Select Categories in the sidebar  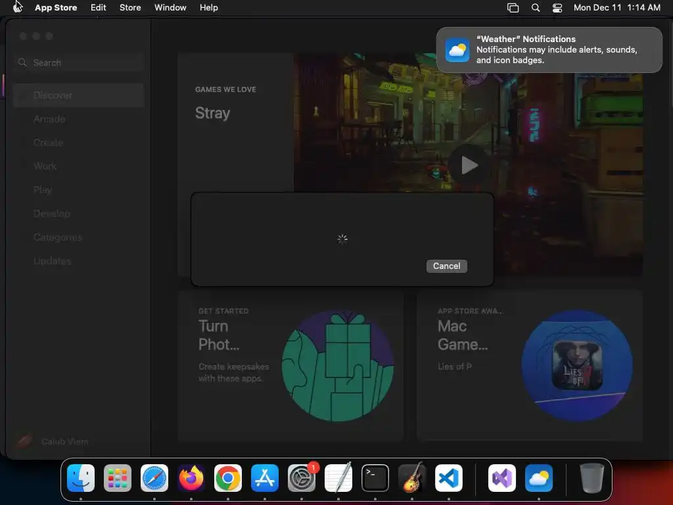(x=79, y=237)
